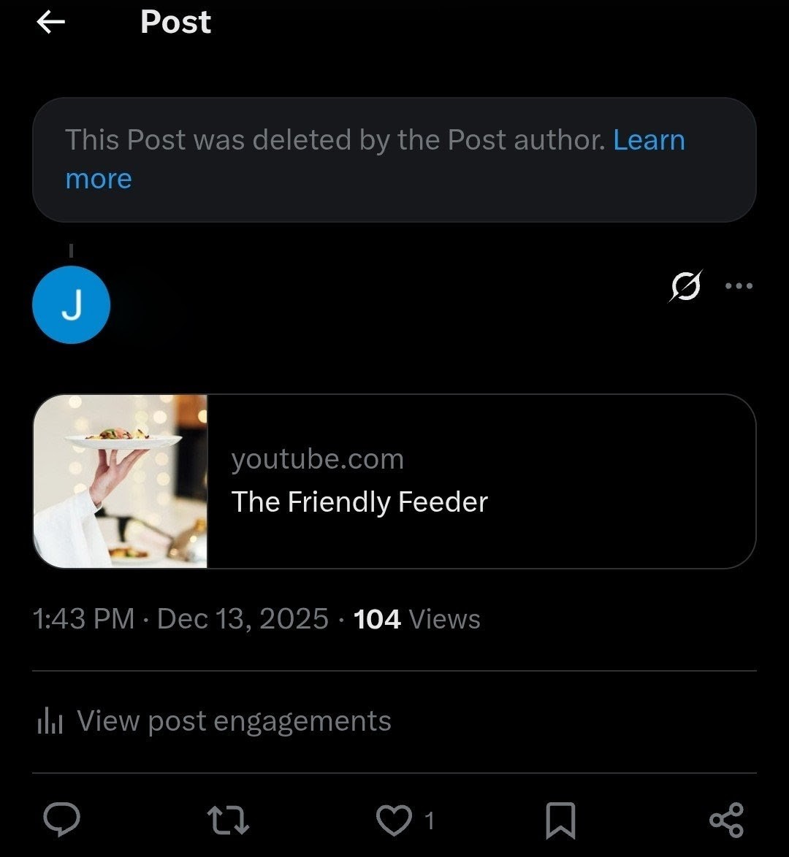Open the J profile avatar

coord(71,305)
